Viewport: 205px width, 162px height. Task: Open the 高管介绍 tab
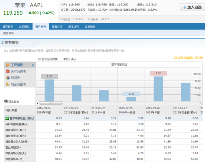point(57,27)
